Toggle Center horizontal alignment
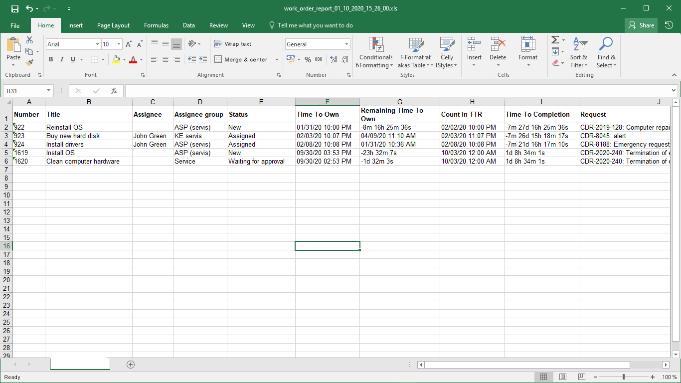Viewport: 681px width, 383px height. click(166, 59)
